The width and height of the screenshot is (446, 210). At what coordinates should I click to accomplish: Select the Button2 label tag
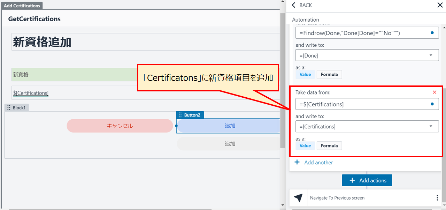point(190,115)
